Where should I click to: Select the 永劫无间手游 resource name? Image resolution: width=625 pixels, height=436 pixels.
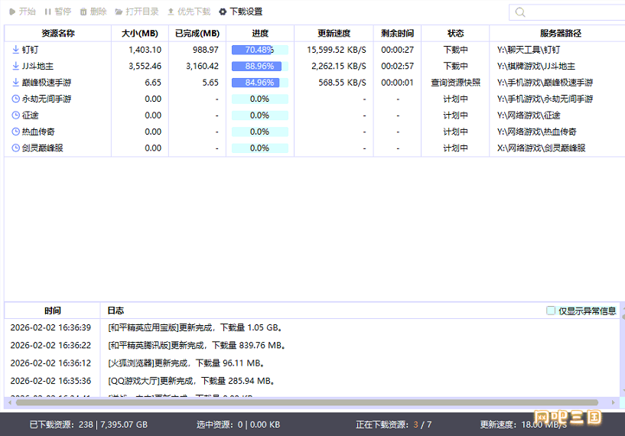(47, 99)
